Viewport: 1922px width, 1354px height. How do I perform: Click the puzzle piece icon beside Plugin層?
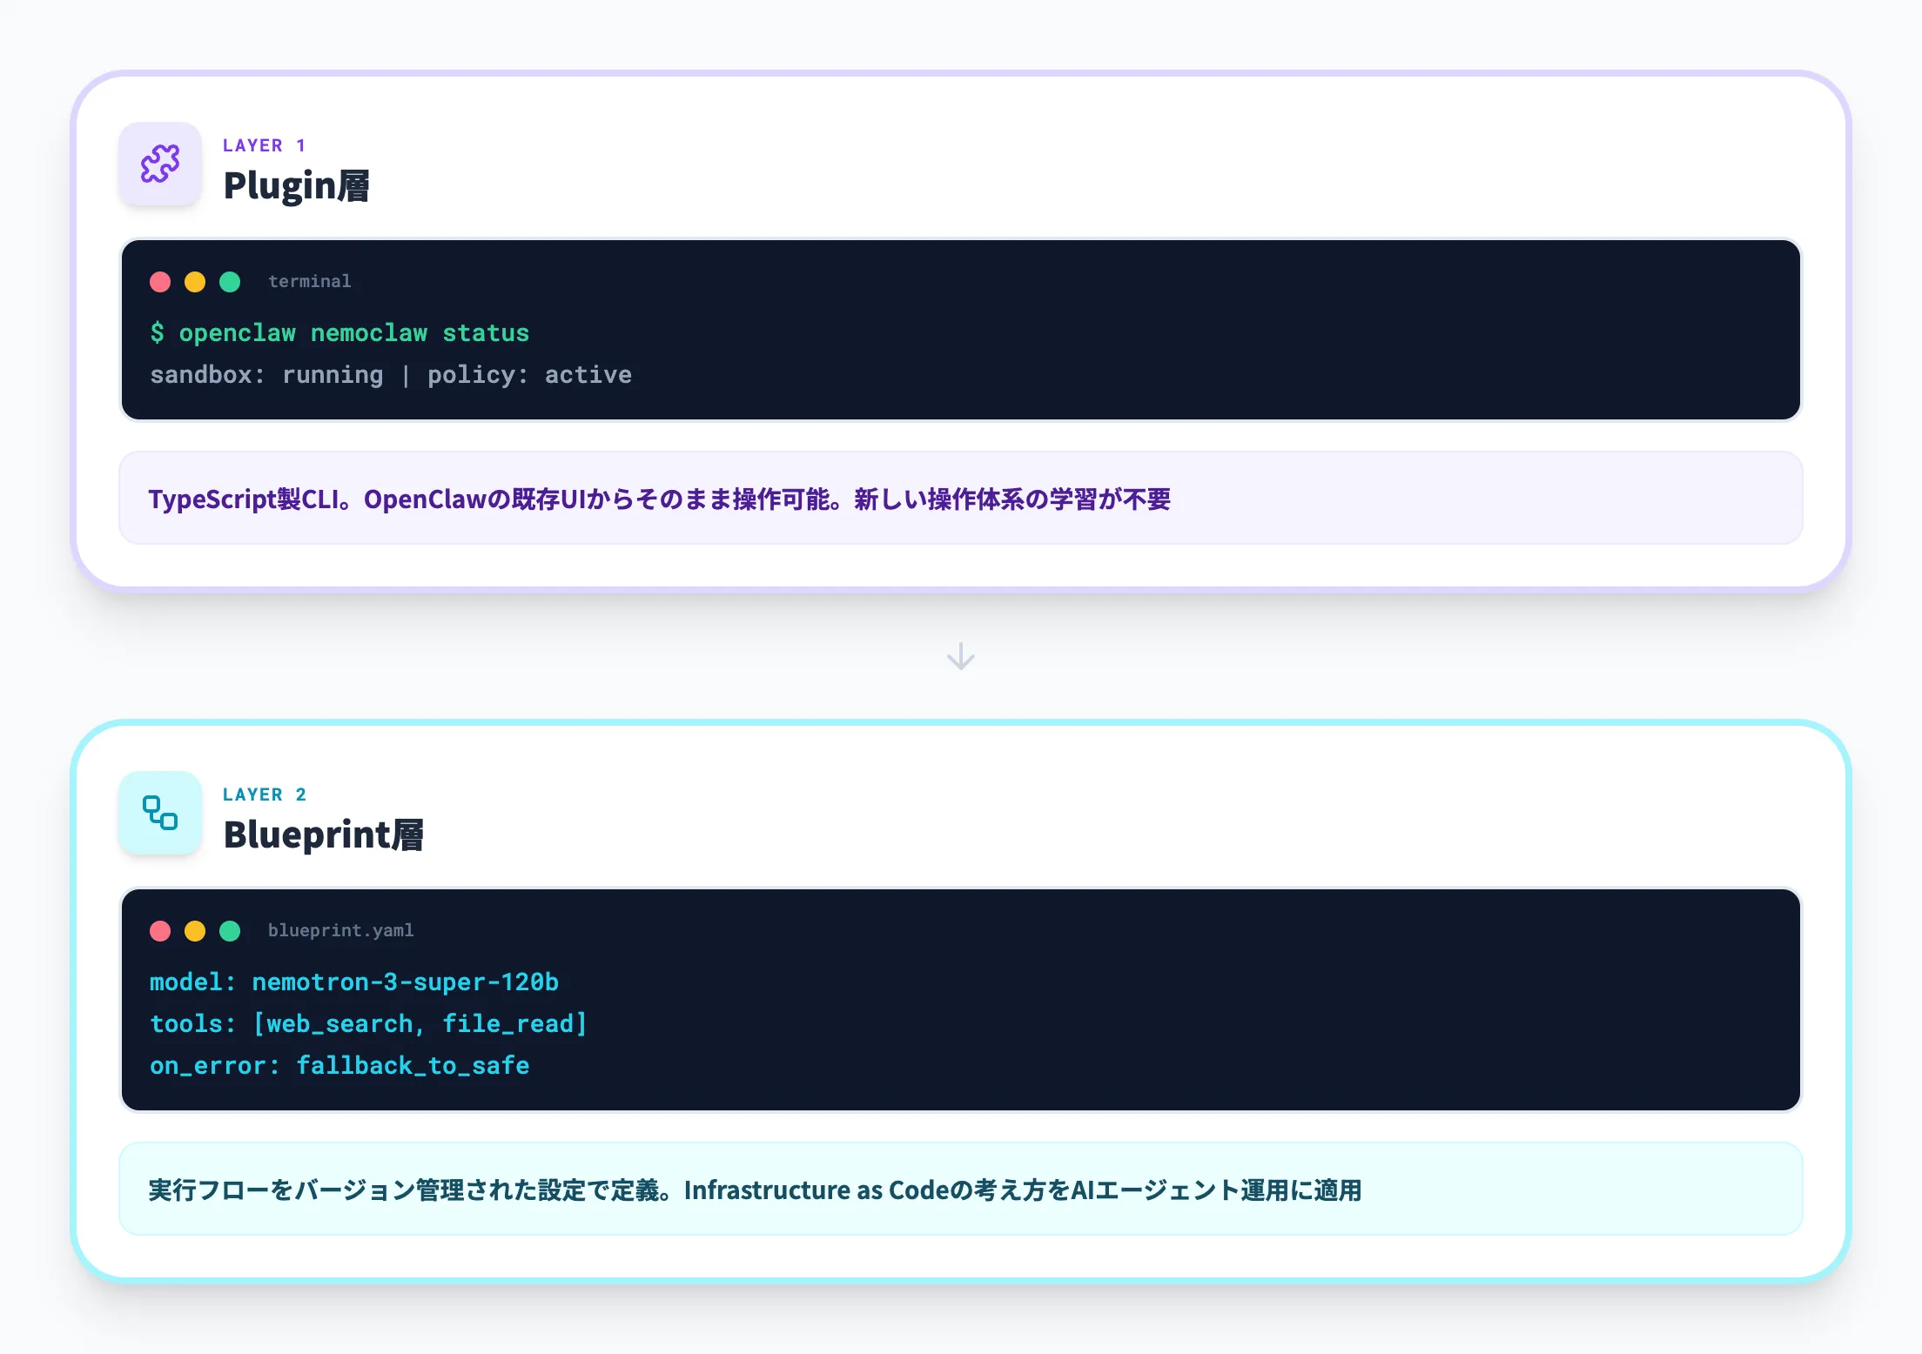coord(160,164)
